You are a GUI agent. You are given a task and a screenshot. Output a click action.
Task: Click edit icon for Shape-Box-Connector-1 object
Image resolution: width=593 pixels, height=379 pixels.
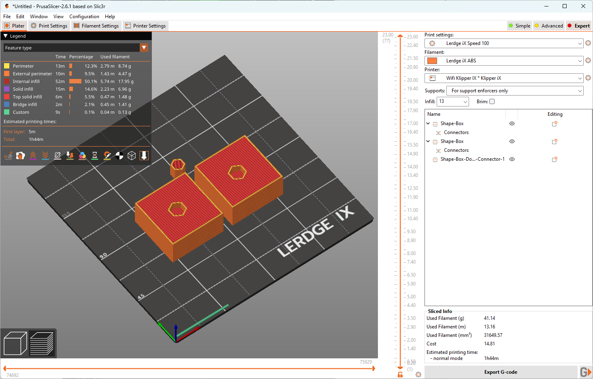pyautogui.click(x=555, y=160)
